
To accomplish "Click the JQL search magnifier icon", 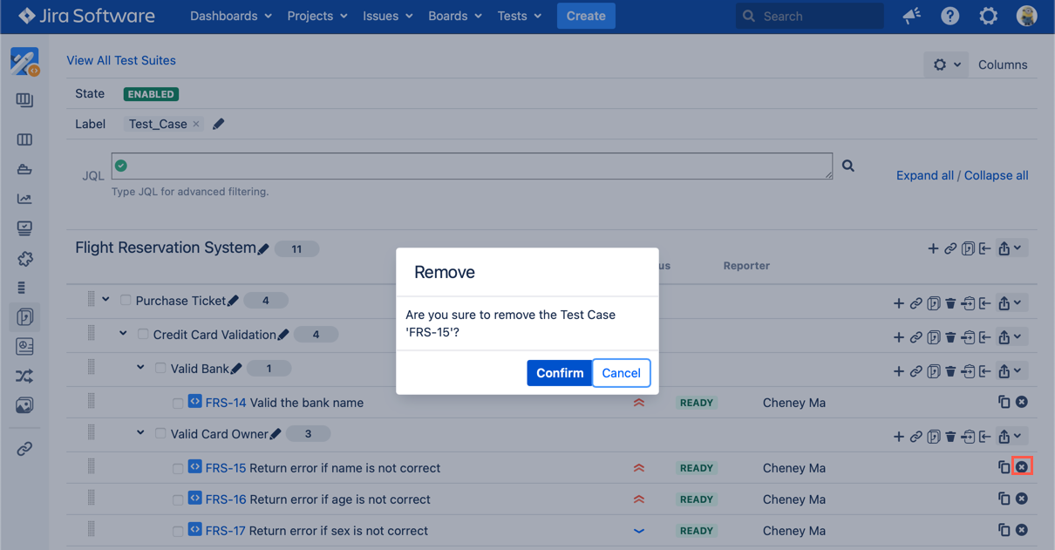I will 847,166.
